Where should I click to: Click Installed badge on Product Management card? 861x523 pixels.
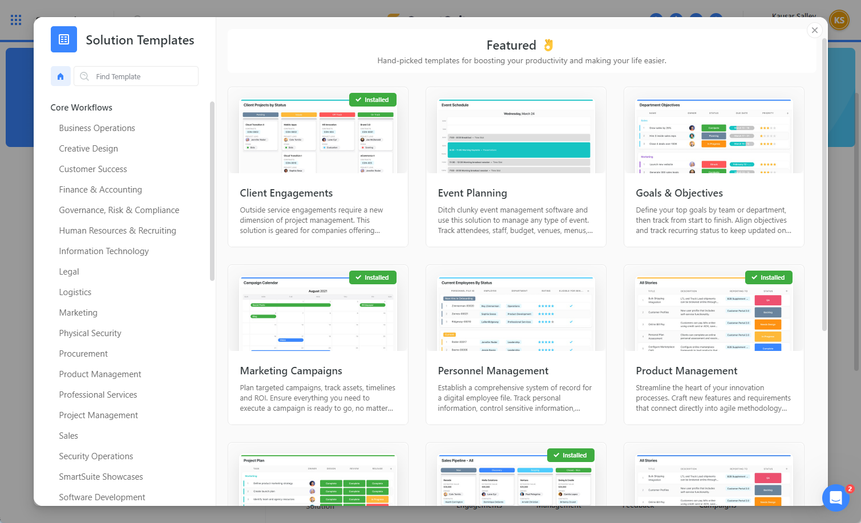(x=769, y=277)
